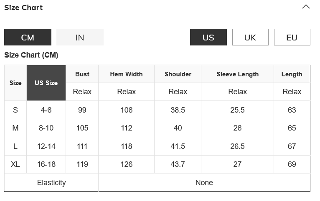Select UK sizing standard
The height and width of the screenshot is (201, 320).
coord(250,37)
